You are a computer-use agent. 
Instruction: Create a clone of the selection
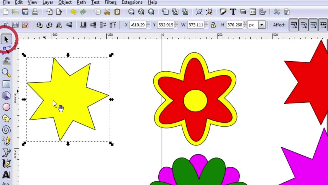[175, 12]
